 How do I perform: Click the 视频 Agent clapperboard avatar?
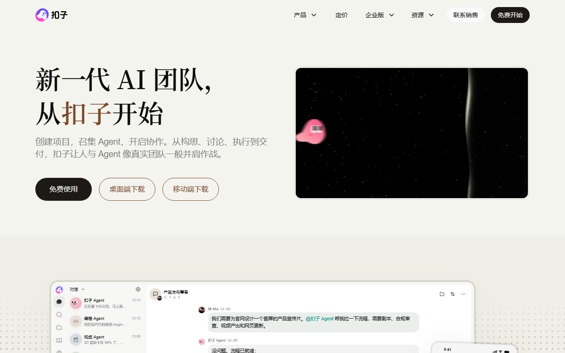[76, 339]
